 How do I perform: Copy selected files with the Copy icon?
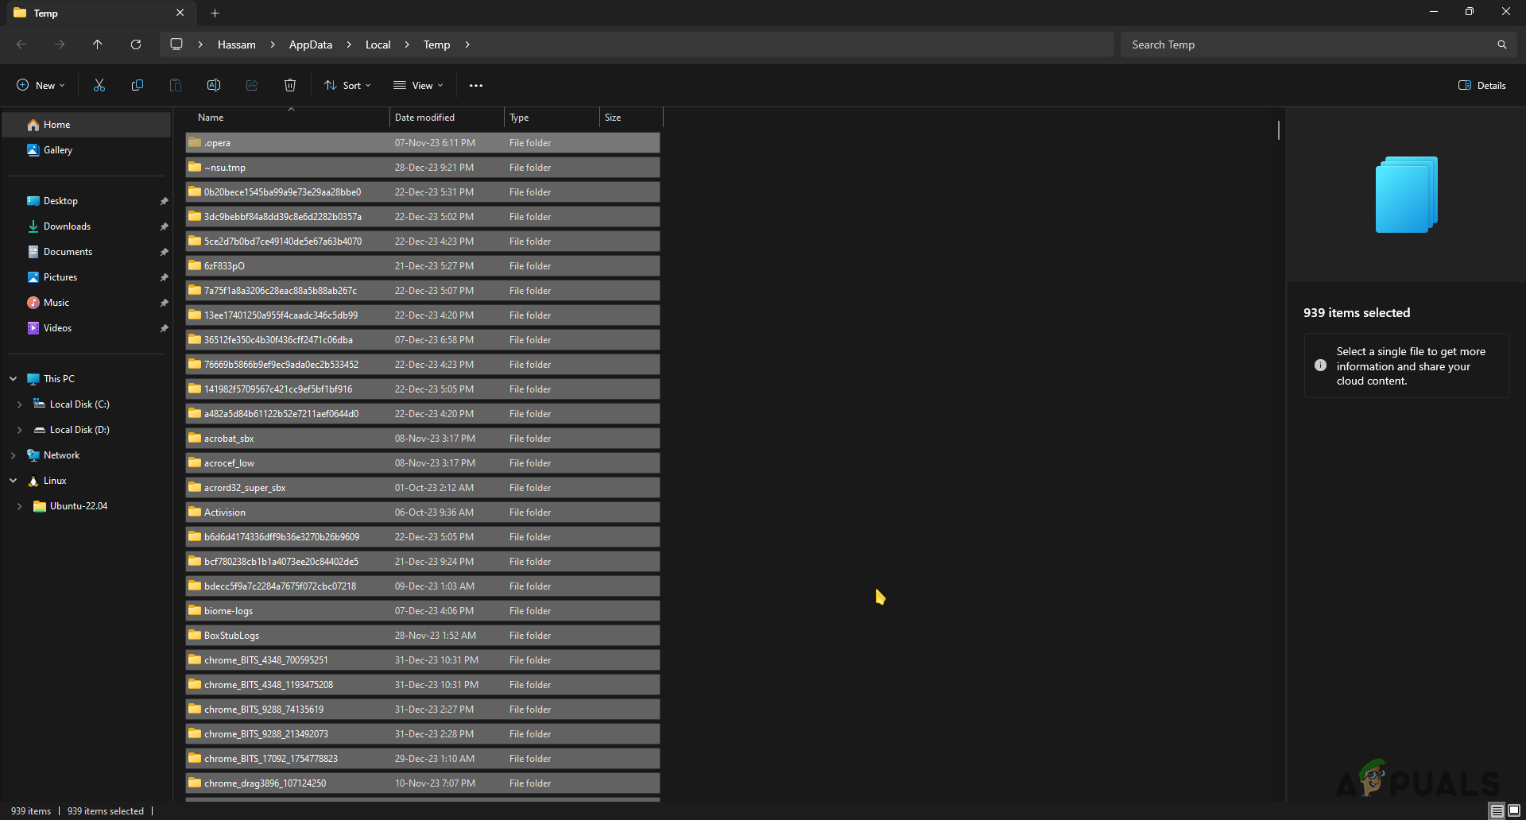coord(137,85)
